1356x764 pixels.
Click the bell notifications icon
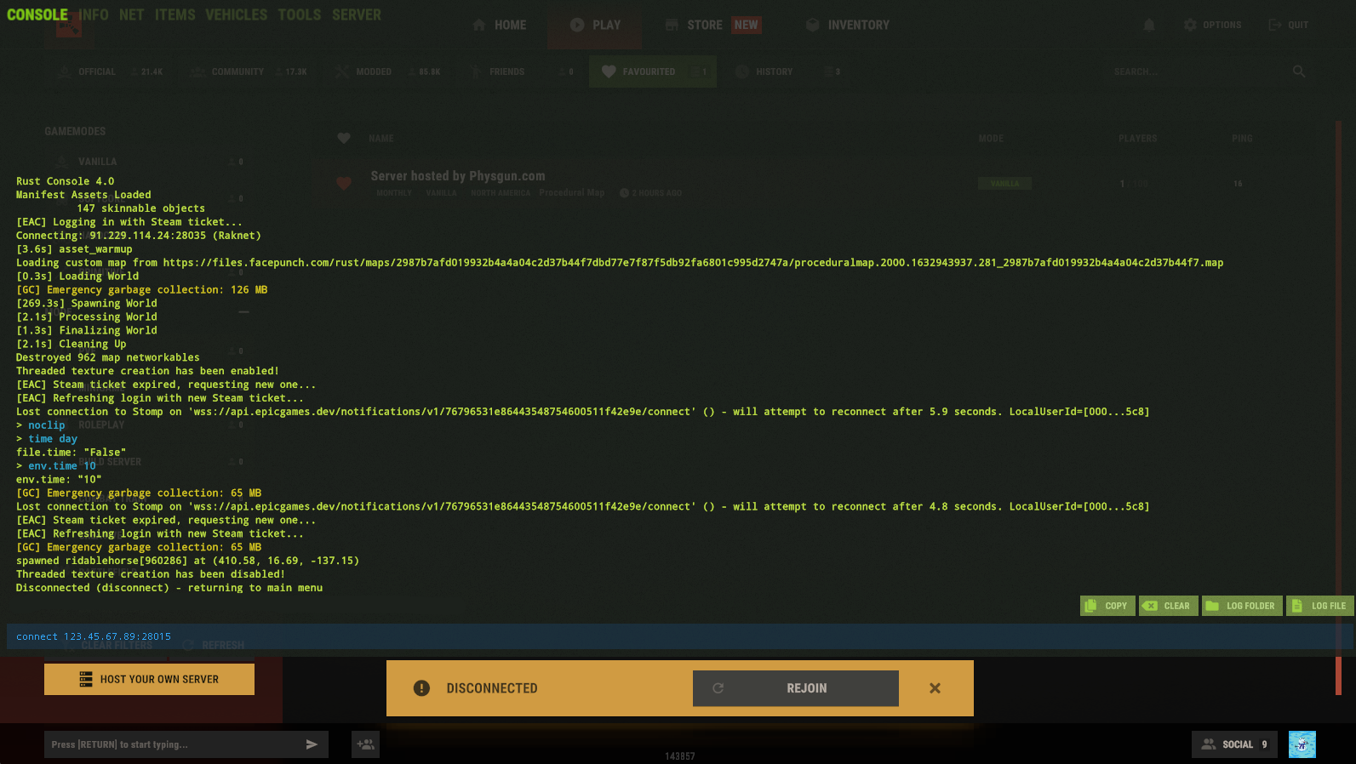[x=1148, y=26]
